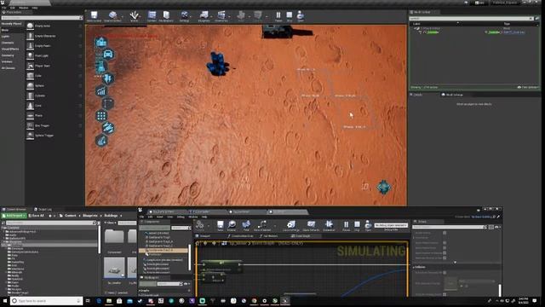This screenshot has height=307, width=545.
Task: Open the Modes toolbar button
Action: point(135,16)
